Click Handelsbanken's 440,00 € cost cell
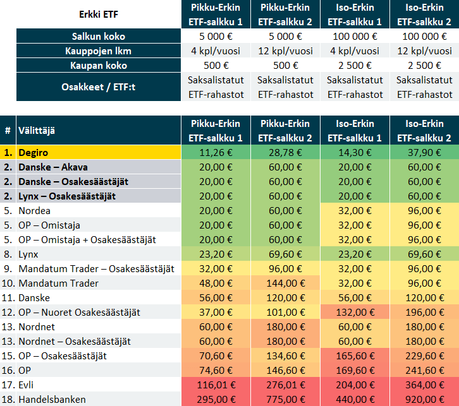This screenshot has width=459, height=406. (x=355, y=399)
